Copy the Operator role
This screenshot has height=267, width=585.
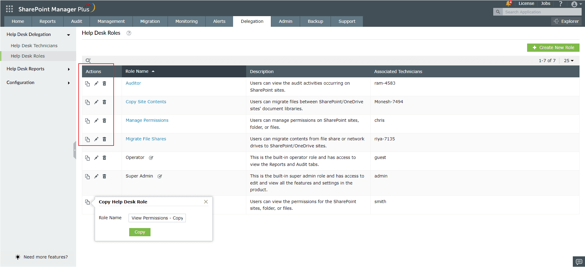click(x=87, y=158)
